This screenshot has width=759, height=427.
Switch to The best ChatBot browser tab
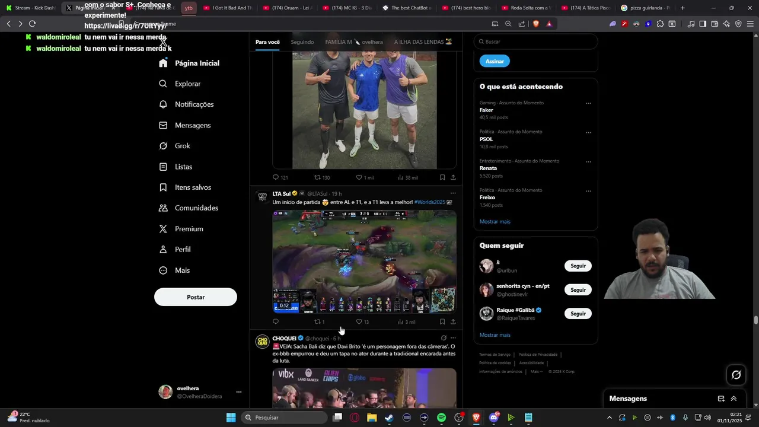coord(407,8)
